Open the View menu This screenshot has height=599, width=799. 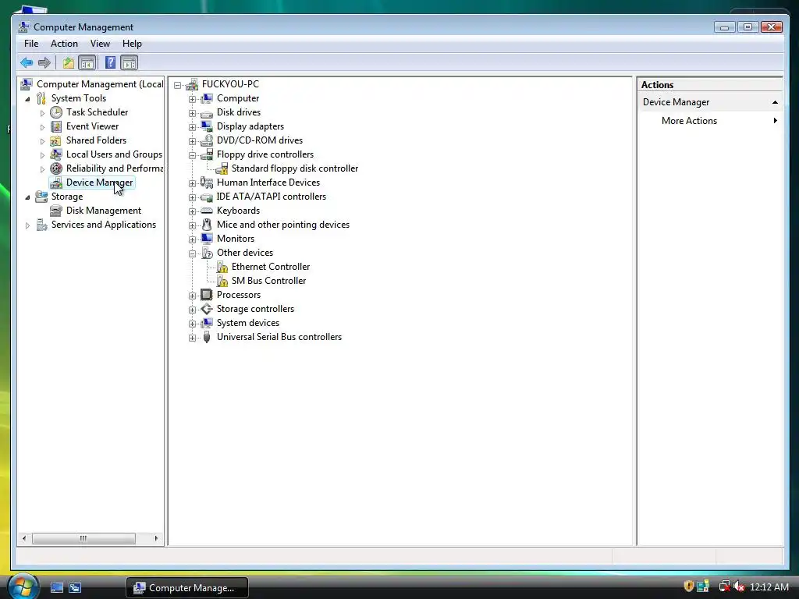click(100, 44)
